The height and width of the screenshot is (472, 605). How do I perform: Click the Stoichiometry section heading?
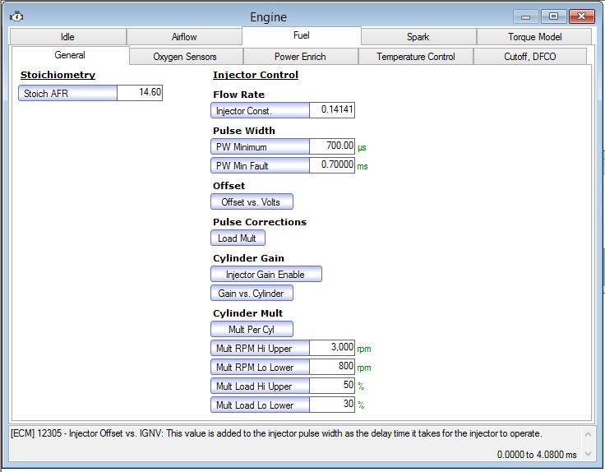[58, 75]
